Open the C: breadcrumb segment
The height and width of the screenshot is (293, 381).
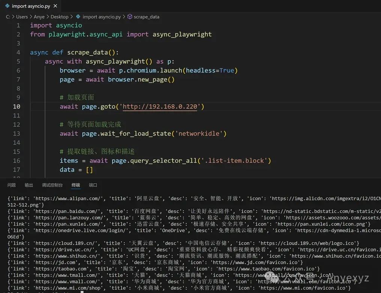(x=8, y=17)
